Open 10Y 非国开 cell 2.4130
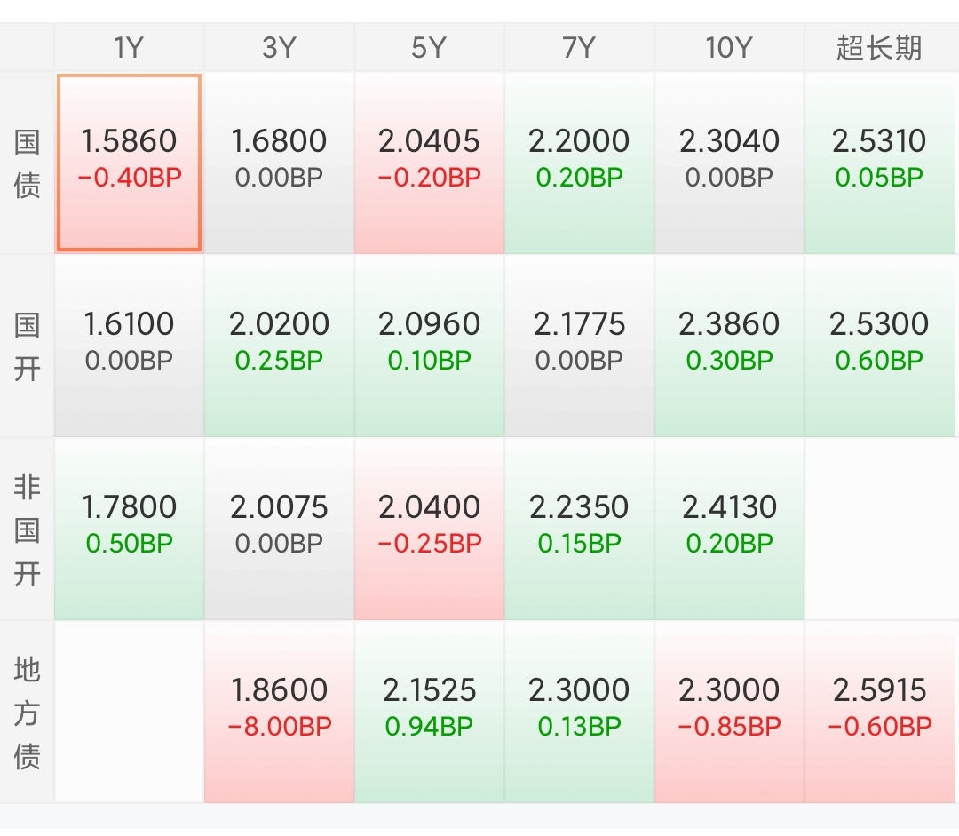Image resolution: width=959 pixels, height=836 pixels. (x=729, y=529)
